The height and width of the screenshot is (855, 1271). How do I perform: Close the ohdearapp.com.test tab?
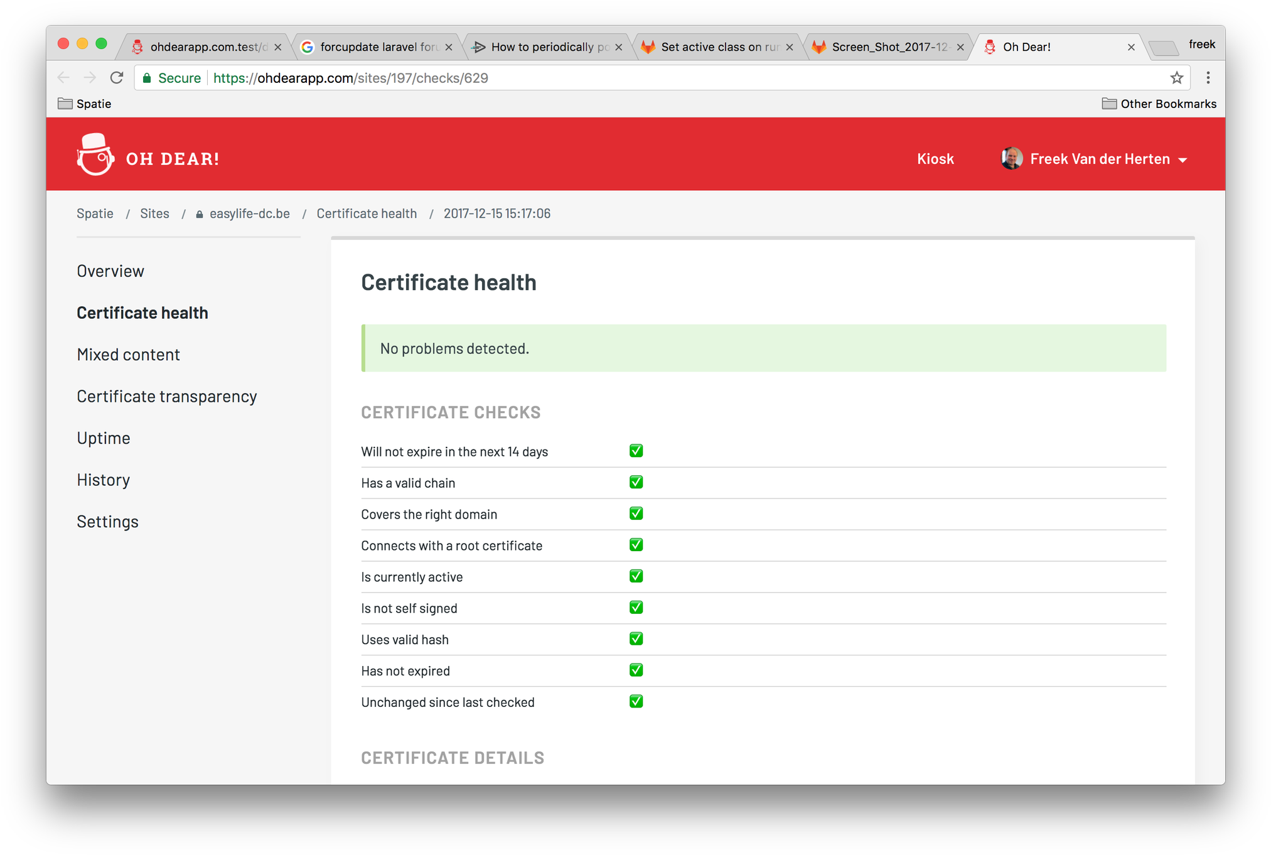tap(277, 47)
